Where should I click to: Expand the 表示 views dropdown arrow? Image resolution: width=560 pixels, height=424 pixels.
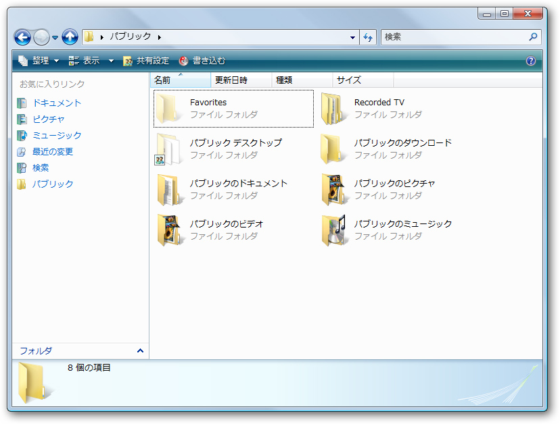(110, 60)
